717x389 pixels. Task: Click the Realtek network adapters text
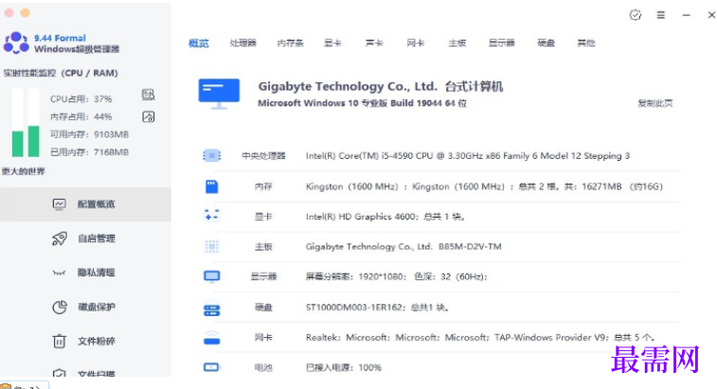480,338
